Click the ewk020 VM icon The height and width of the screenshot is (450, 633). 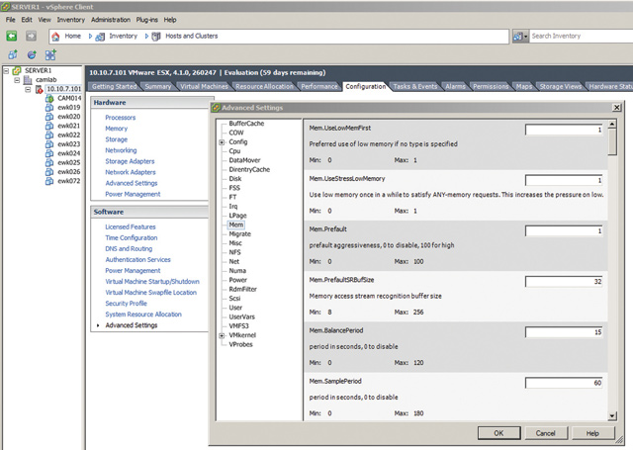(x=49, y=117)
